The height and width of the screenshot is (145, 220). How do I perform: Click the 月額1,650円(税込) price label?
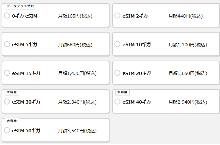point(187,73)
